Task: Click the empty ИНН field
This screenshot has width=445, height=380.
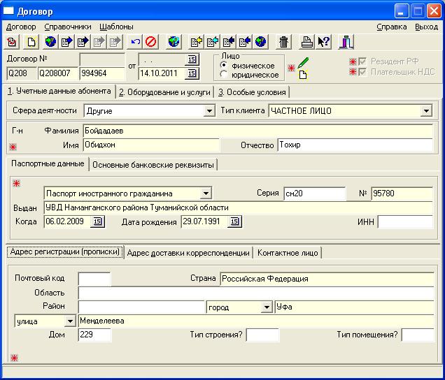Action: [x=405, y=221]
